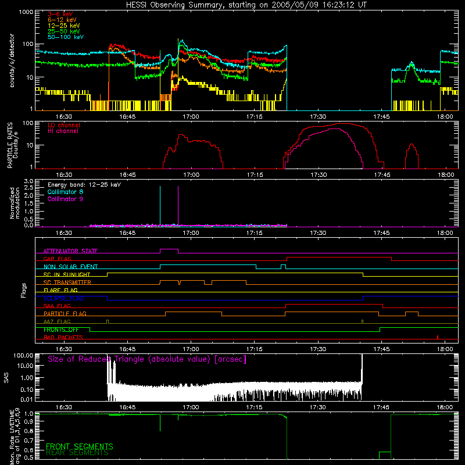Click the FLARE_FLAG label
465x465 pixels.
(60, 290)
